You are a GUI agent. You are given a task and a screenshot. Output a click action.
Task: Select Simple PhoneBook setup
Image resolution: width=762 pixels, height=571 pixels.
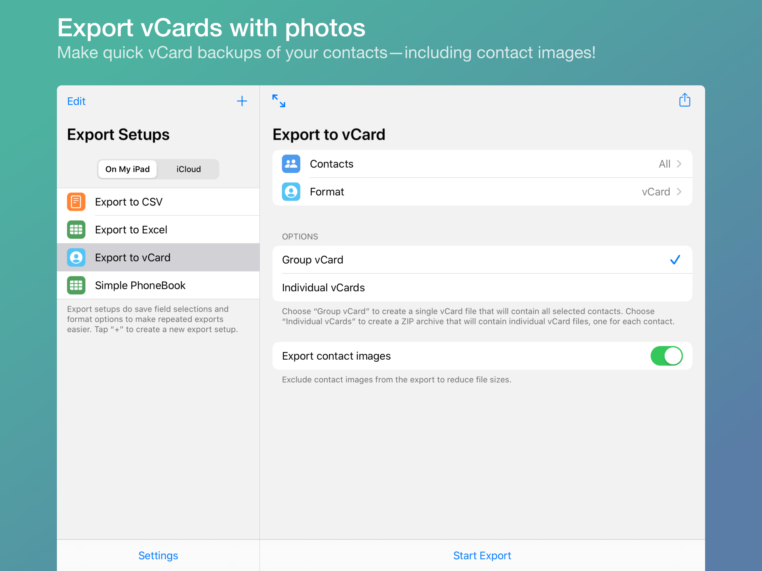[x=158, y=285]
